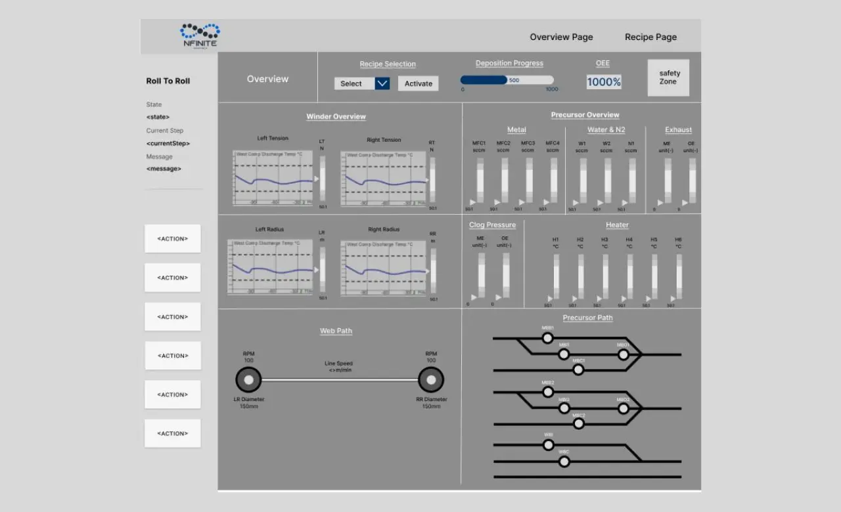This screenshot has width=841, height=512.
Task: Click the NFINITE logo
Action: pos(200,36)
